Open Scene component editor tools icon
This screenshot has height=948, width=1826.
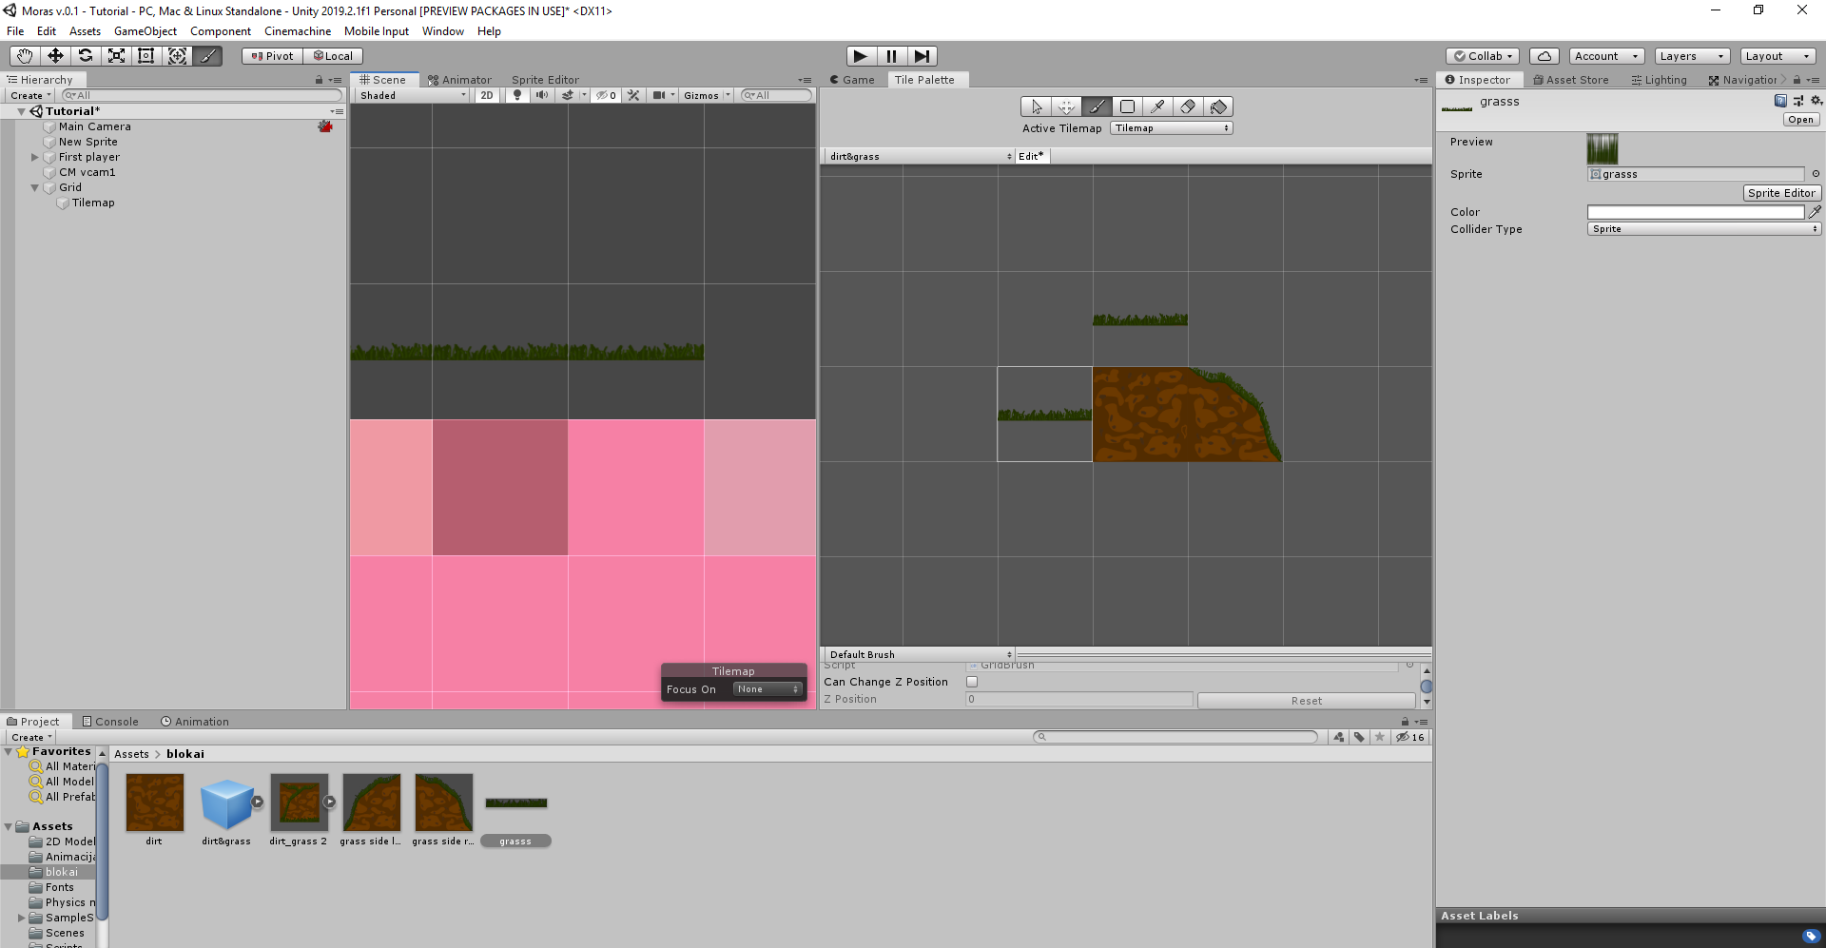633,95
